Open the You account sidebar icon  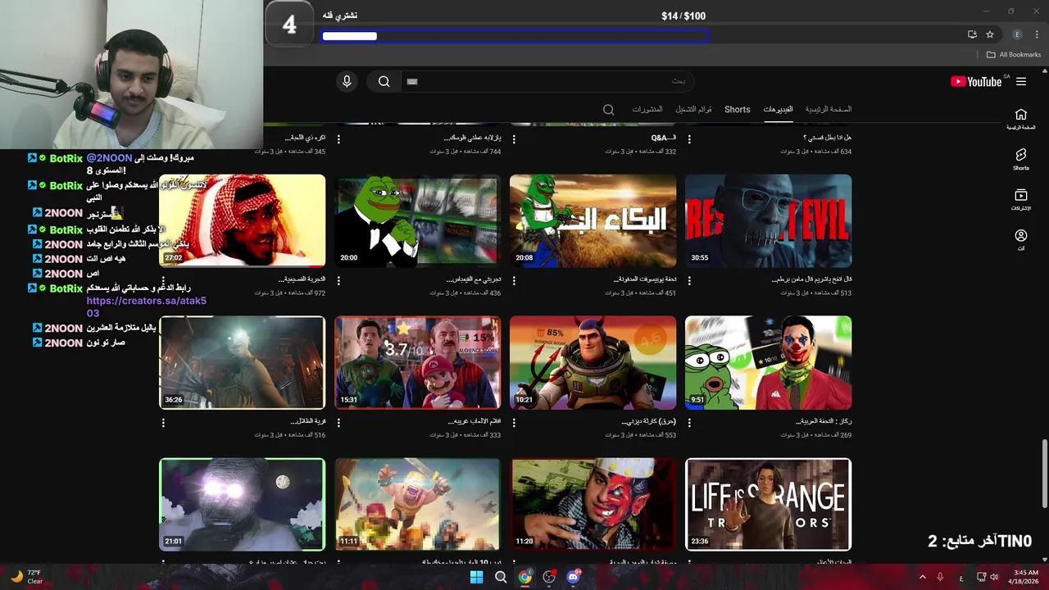coord(1021,239)
